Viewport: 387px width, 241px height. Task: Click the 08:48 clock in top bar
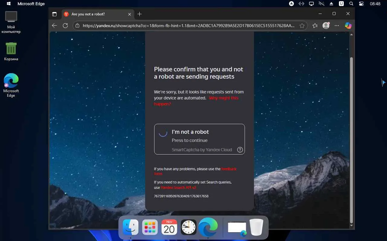pyautogui.click(x=375, y=4)
